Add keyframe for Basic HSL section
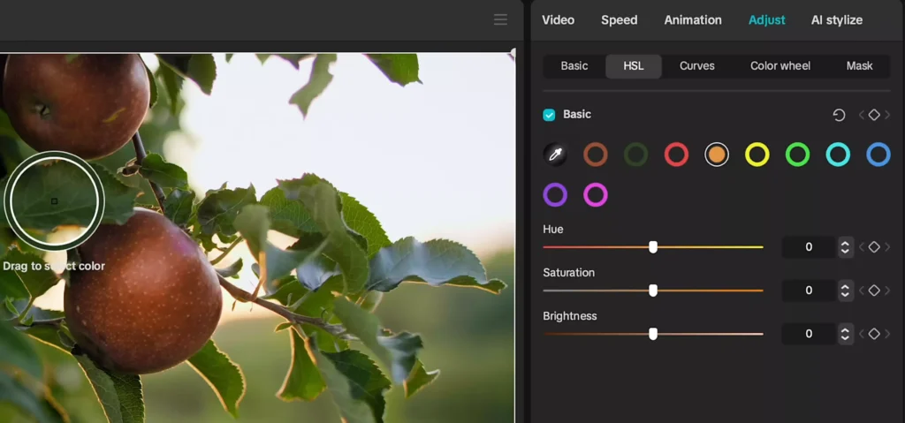Image resolution: width=905 pixels, height=423 pixels. point(874,116)
